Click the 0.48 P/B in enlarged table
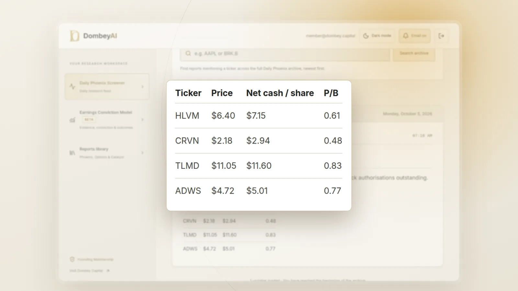 tap(333, 141)
